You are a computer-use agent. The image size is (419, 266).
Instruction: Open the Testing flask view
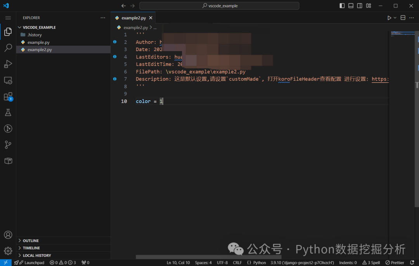[x=8, y=112]
